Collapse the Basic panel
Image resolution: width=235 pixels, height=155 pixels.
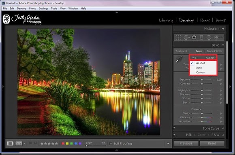click(x=223, y=45)
